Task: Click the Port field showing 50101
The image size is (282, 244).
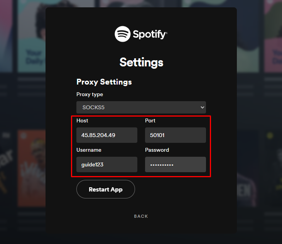Action: point(175,135)
